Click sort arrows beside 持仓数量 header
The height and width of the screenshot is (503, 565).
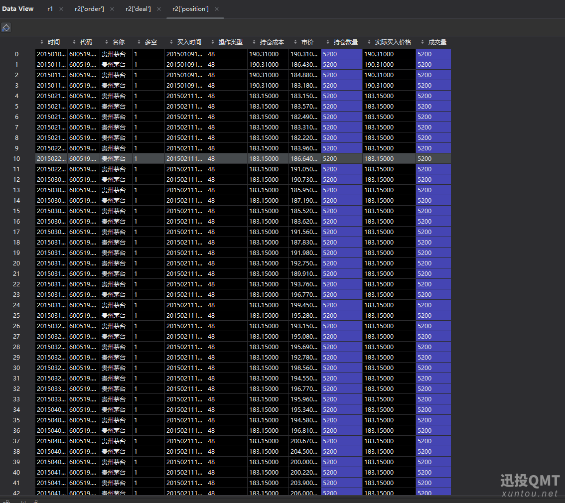[327, 42]
